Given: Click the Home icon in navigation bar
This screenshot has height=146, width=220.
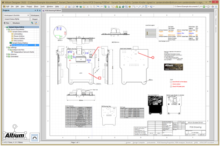Looking at the screenshot, I should (213, 7).
